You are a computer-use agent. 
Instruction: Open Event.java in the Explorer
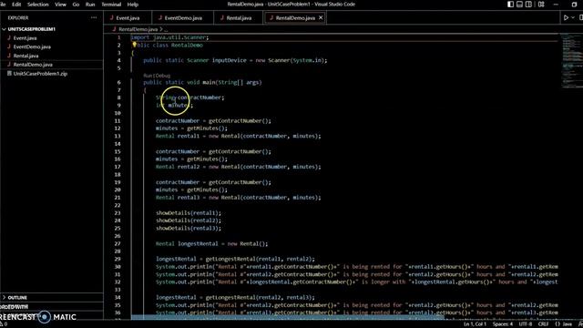(x=25, y=38)
